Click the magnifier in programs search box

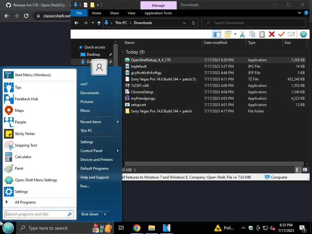tap(69, 214)
